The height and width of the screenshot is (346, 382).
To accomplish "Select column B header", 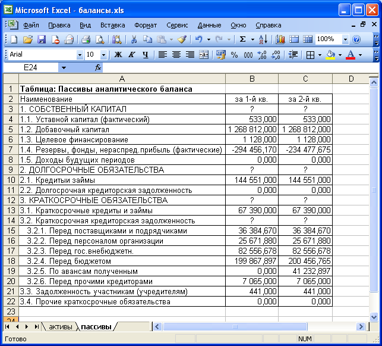I will pos(252,79).
